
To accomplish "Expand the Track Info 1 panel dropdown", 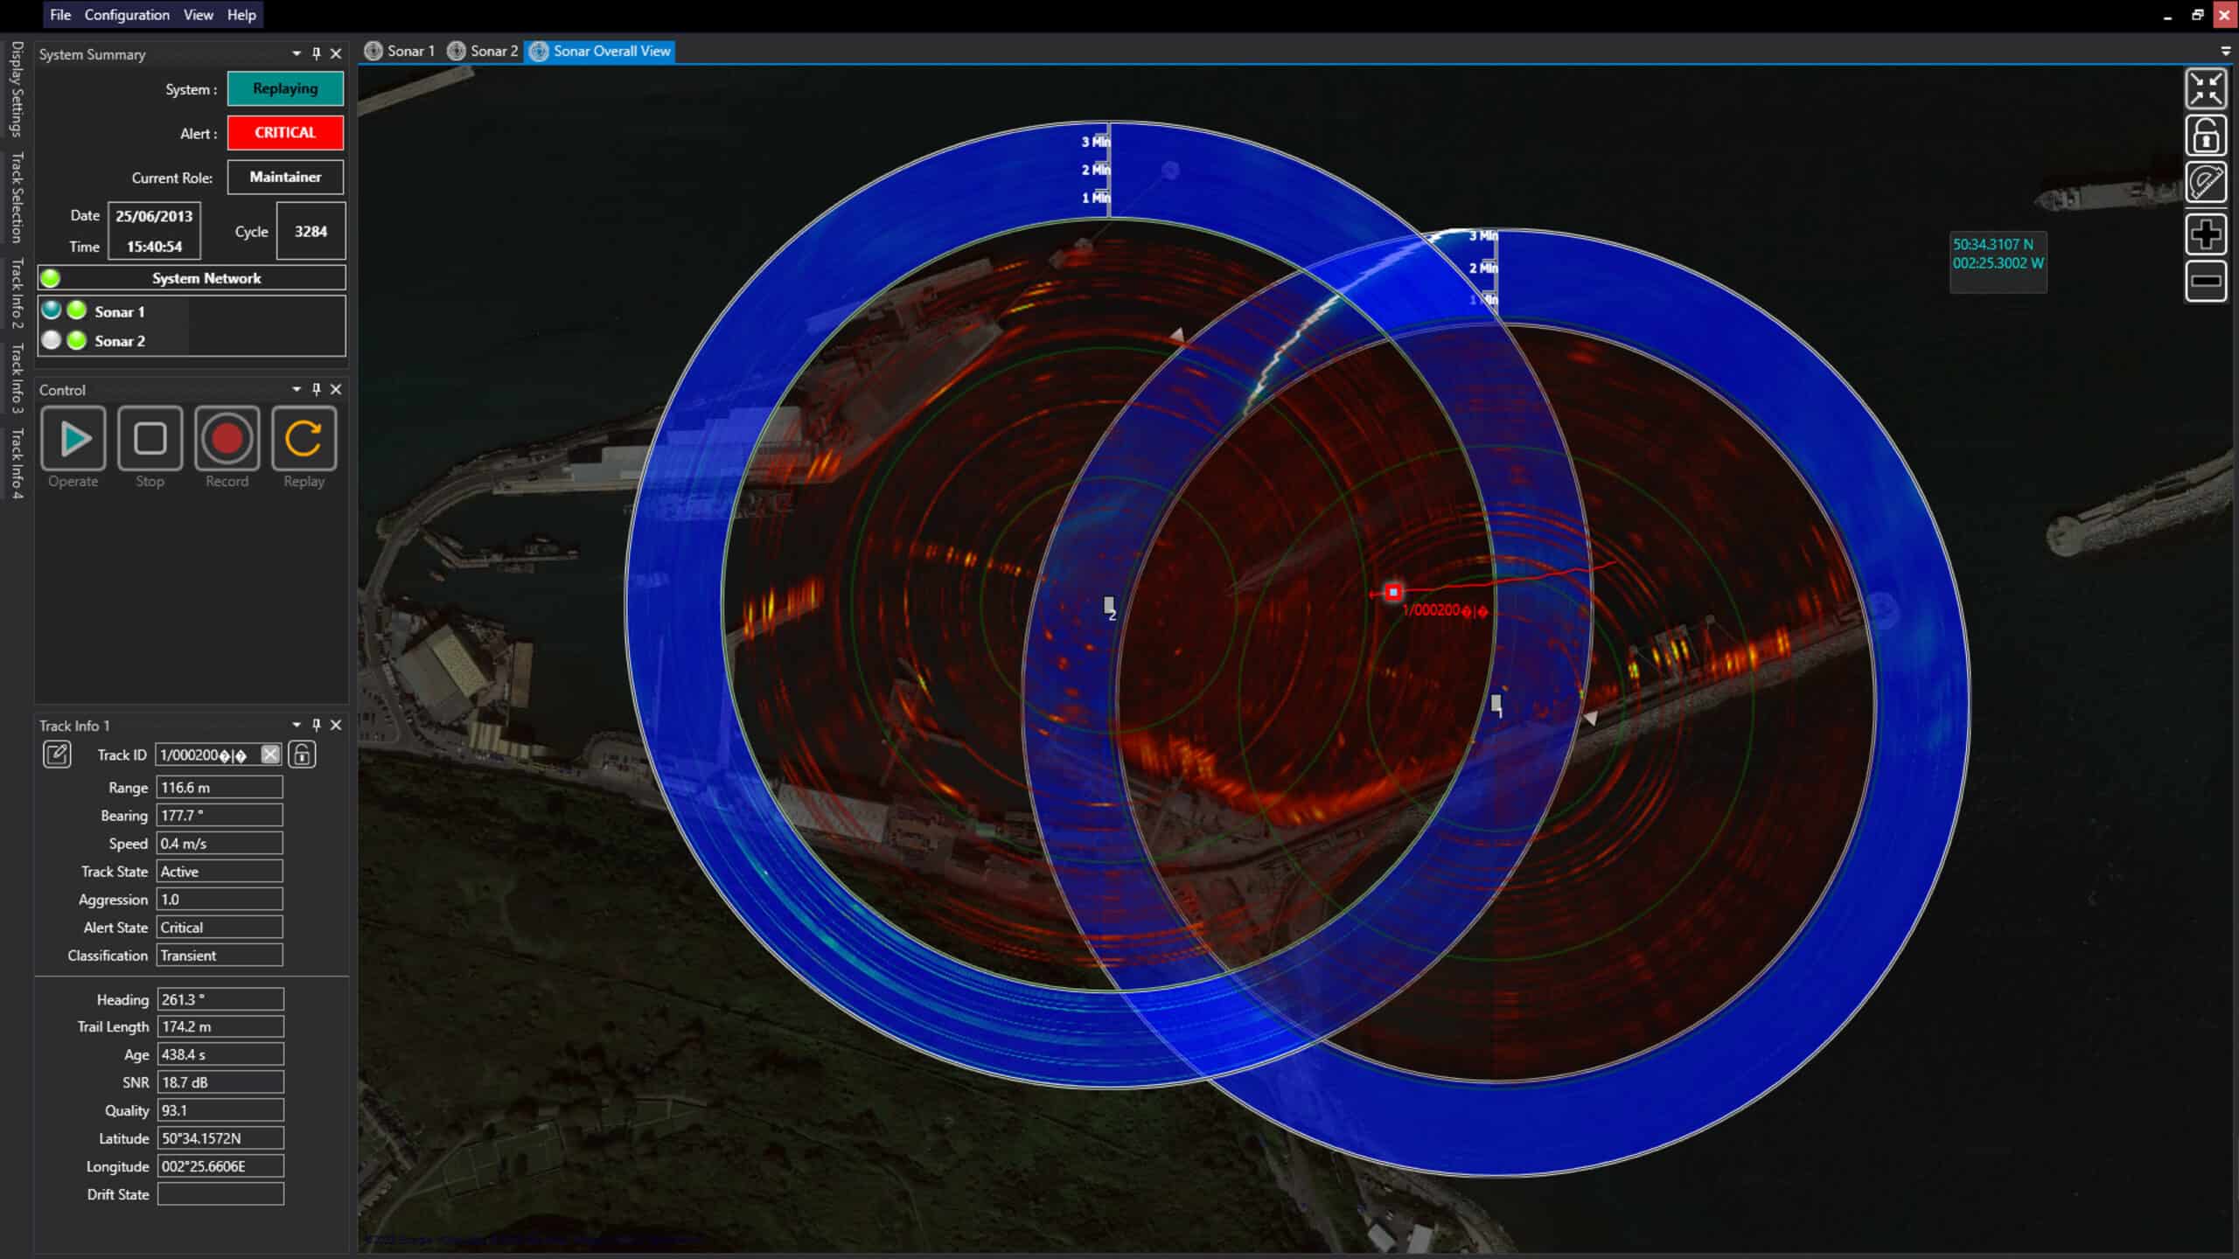I will pos(296,725).
